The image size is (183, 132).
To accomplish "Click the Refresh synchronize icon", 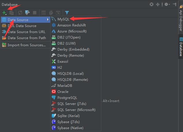I will (20, 13).
